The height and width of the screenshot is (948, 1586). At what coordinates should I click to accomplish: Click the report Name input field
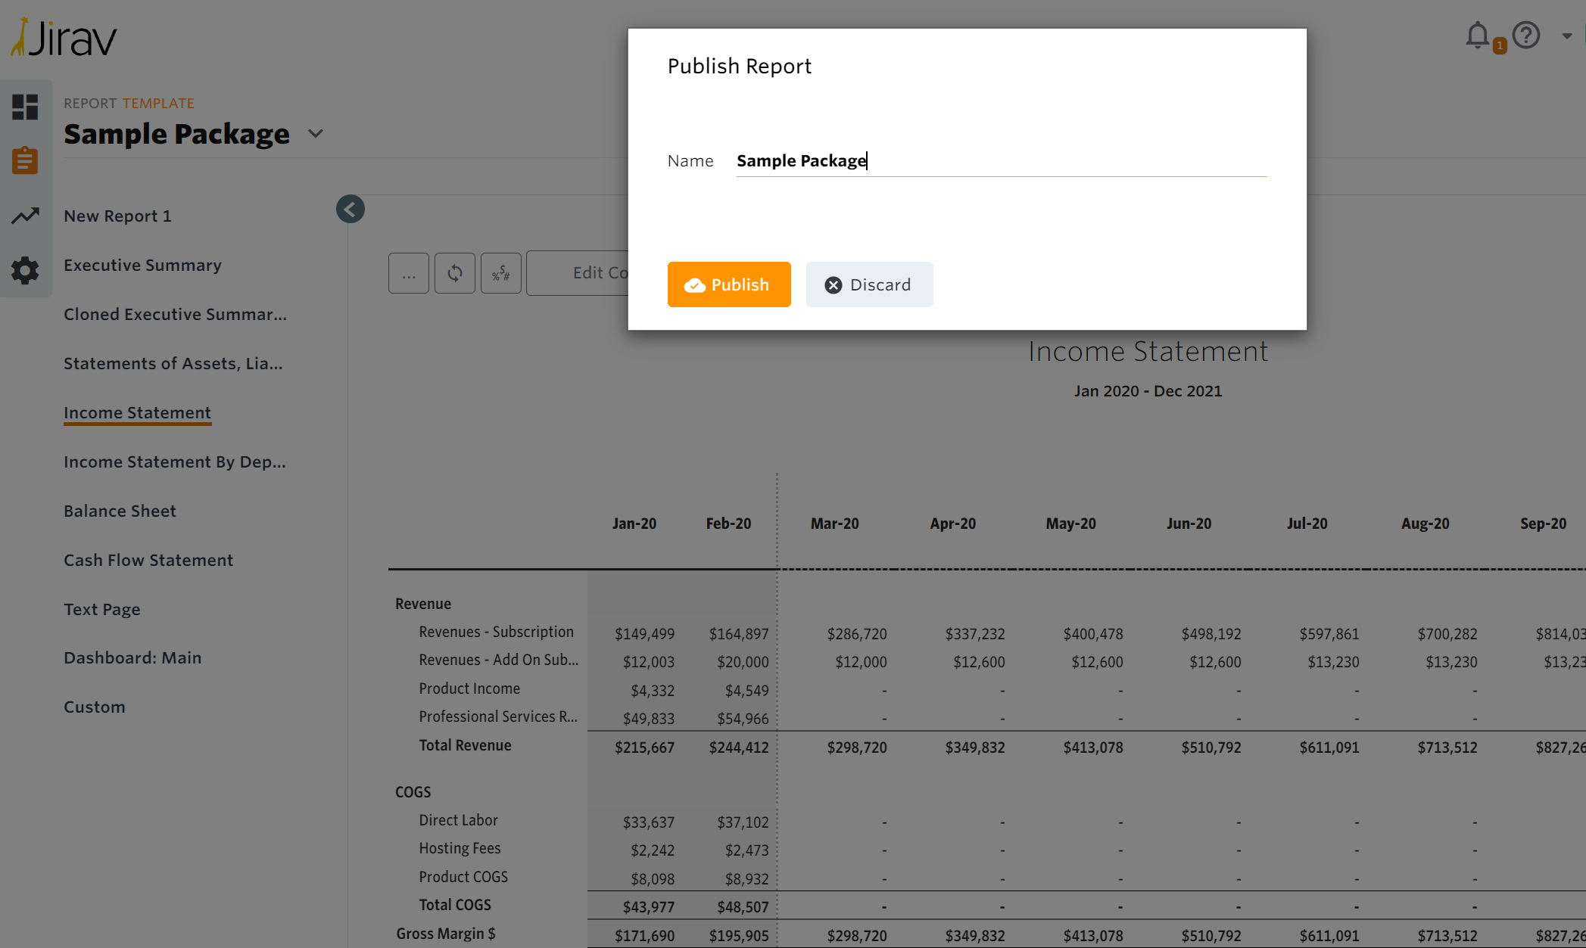[999, 160]
